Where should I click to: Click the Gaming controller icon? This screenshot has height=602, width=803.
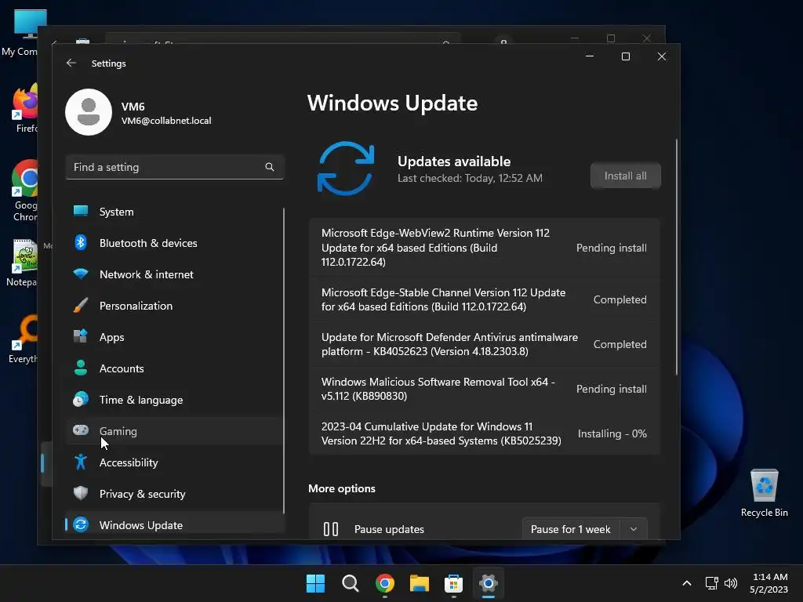point(81,430)
